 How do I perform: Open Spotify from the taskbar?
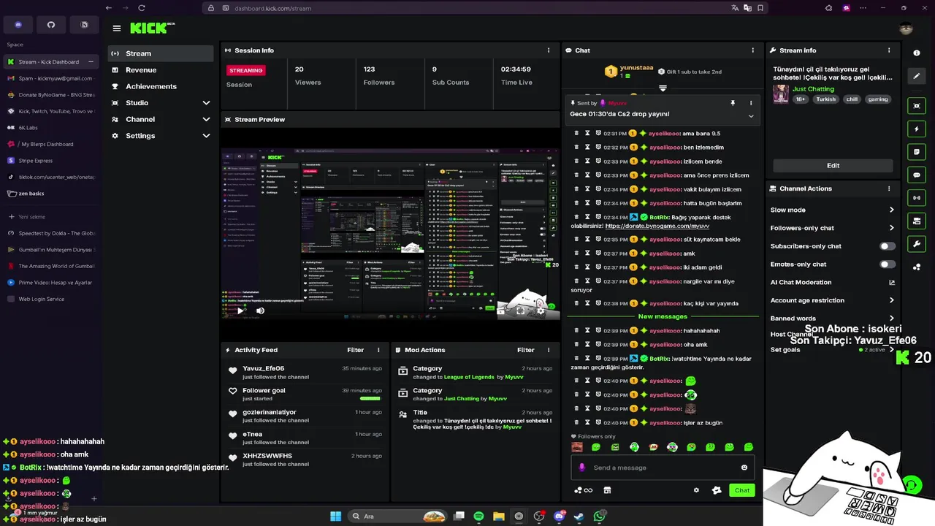click(x=478, y=517)
